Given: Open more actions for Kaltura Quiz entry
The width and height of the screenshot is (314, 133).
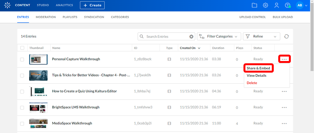Looking at the screenshot, I should pos(284,91).
